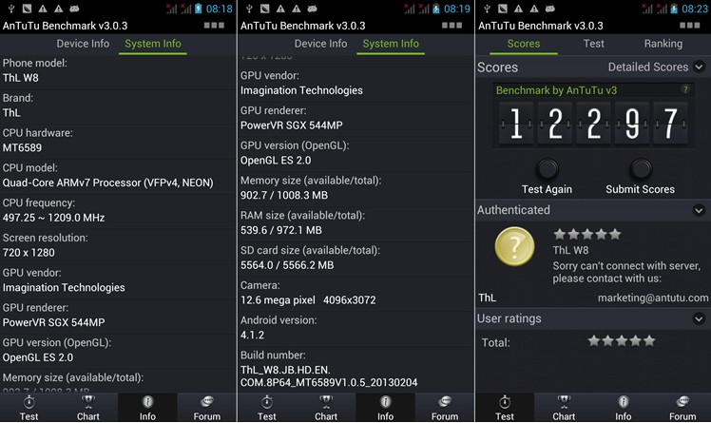Screen dimensions: 711x423
Task: Select OpenGL ES 2.0 on the middle screen
Action: click(276, 161)
